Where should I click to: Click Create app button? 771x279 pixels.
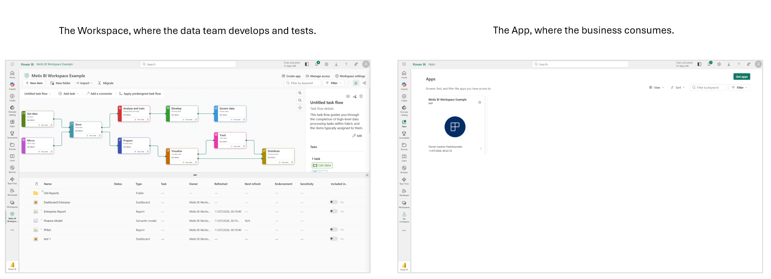click(x=291, y=76)
